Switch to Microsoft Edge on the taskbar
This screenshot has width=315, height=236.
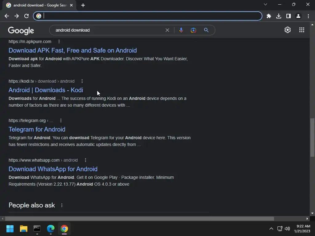pyautogui.click(x=51, y=229)
